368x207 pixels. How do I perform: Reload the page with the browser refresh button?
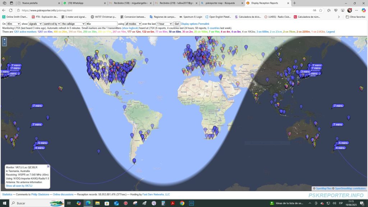coord(11,10)
